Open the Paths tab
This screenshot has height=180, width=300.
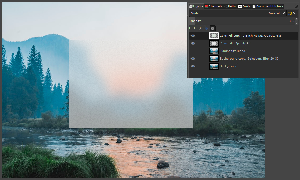click(230, 6)
